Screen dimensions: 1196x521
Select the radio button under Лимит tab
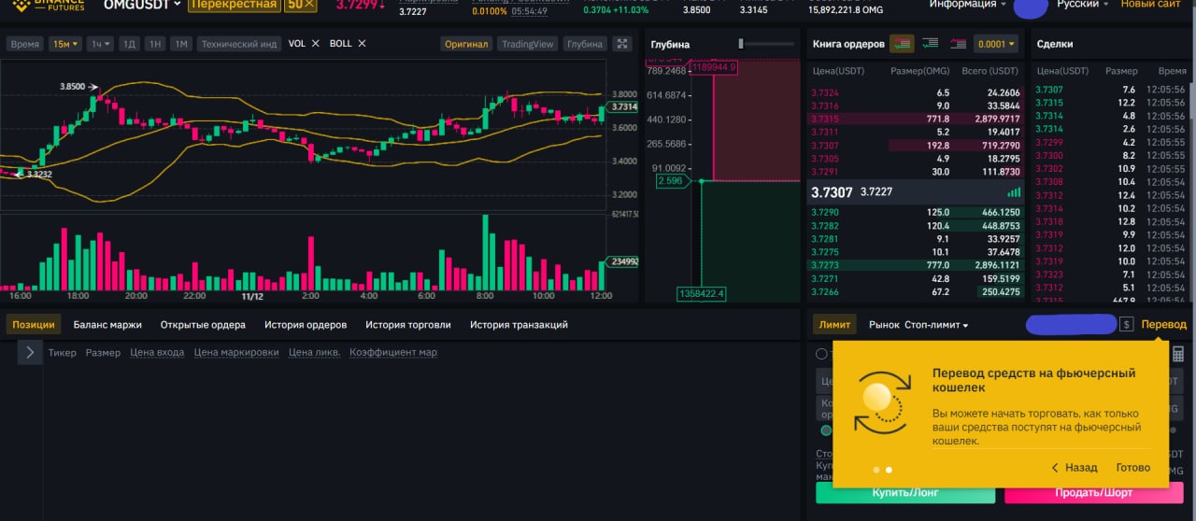click(821, 354)
